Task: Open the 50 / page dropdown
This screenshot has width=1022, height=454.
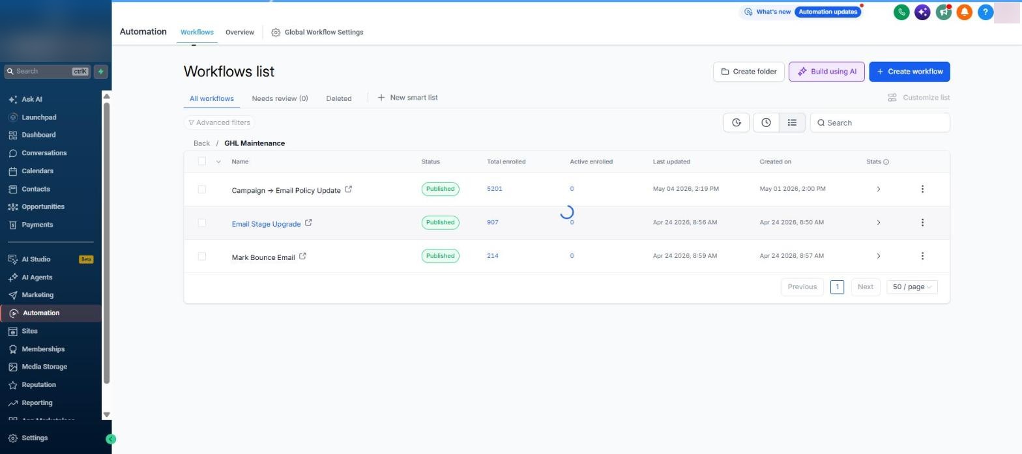Action: click(x=912, y=287)
